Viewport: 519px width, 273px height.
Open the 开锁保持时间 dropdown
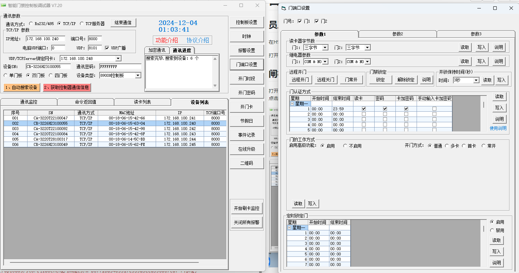[476, 80]
